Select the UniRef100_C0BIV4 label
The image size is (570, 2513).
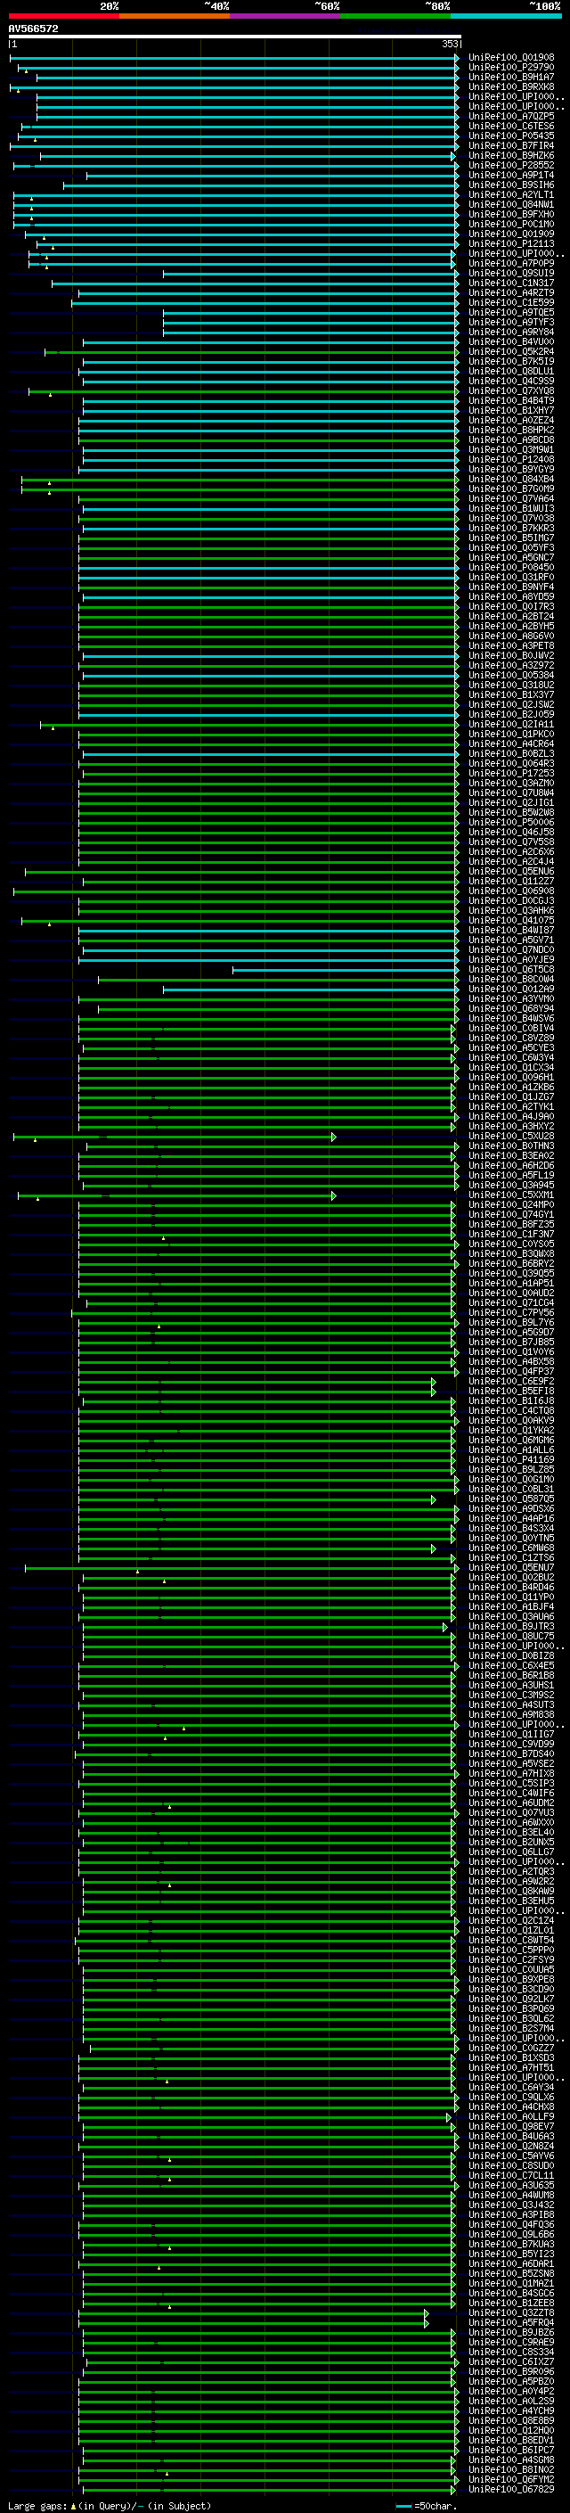click(x=510, y=1028)
